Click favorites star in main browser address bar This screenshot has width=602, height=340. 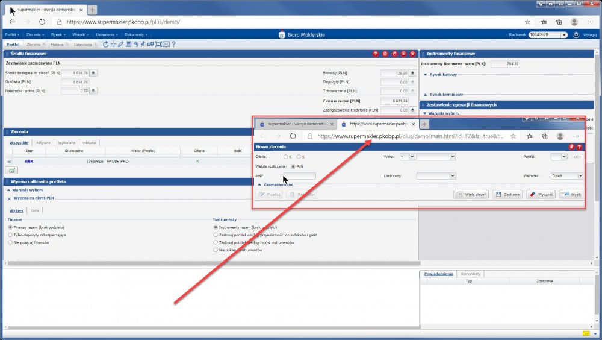point(527,22)
